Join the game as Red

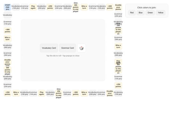tap(132, 13)
